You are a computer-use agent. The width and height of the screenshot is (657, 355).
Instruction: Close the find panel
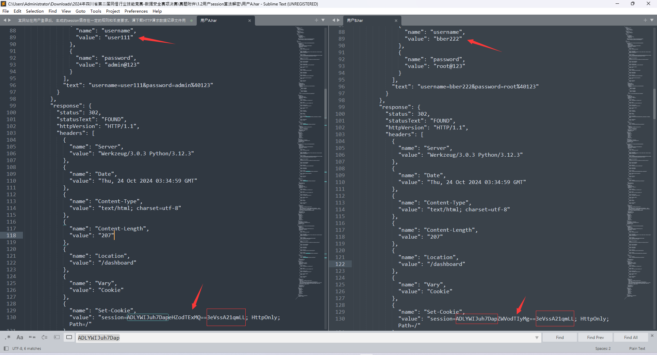[652, 336]
